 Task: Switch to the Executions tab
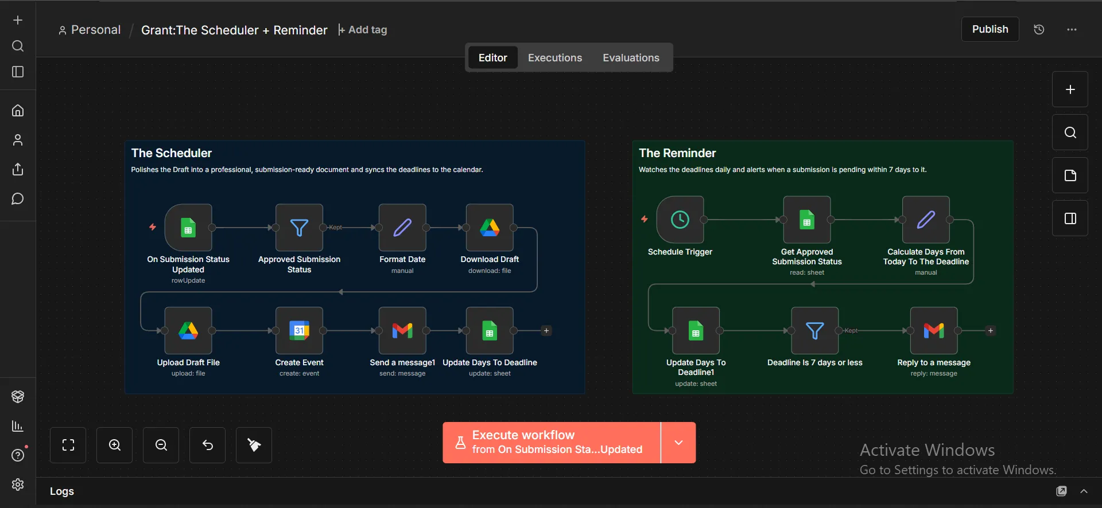555,58
